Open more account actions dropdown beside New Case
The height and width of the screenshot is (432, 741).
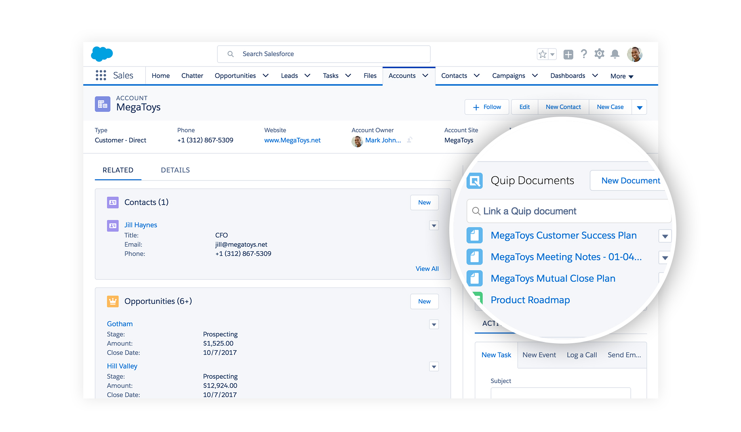tap(639, 107)
